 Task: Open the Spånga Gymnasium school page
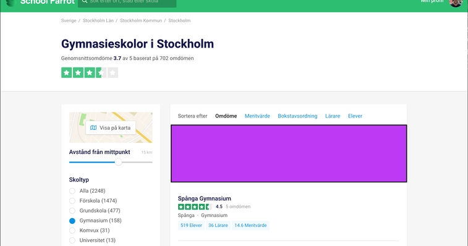205,198
